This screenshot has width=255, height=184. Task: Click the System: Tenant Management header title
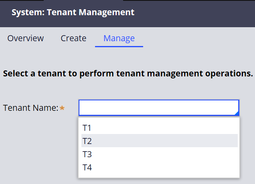click(73, 12)
